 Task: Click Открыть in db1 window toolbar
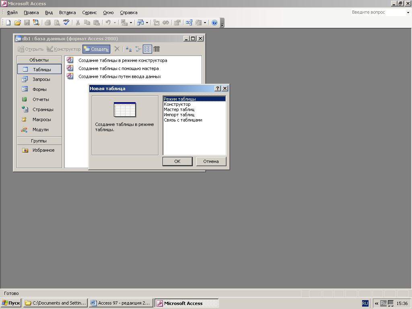pyautogui.click(x=31, y=49)
